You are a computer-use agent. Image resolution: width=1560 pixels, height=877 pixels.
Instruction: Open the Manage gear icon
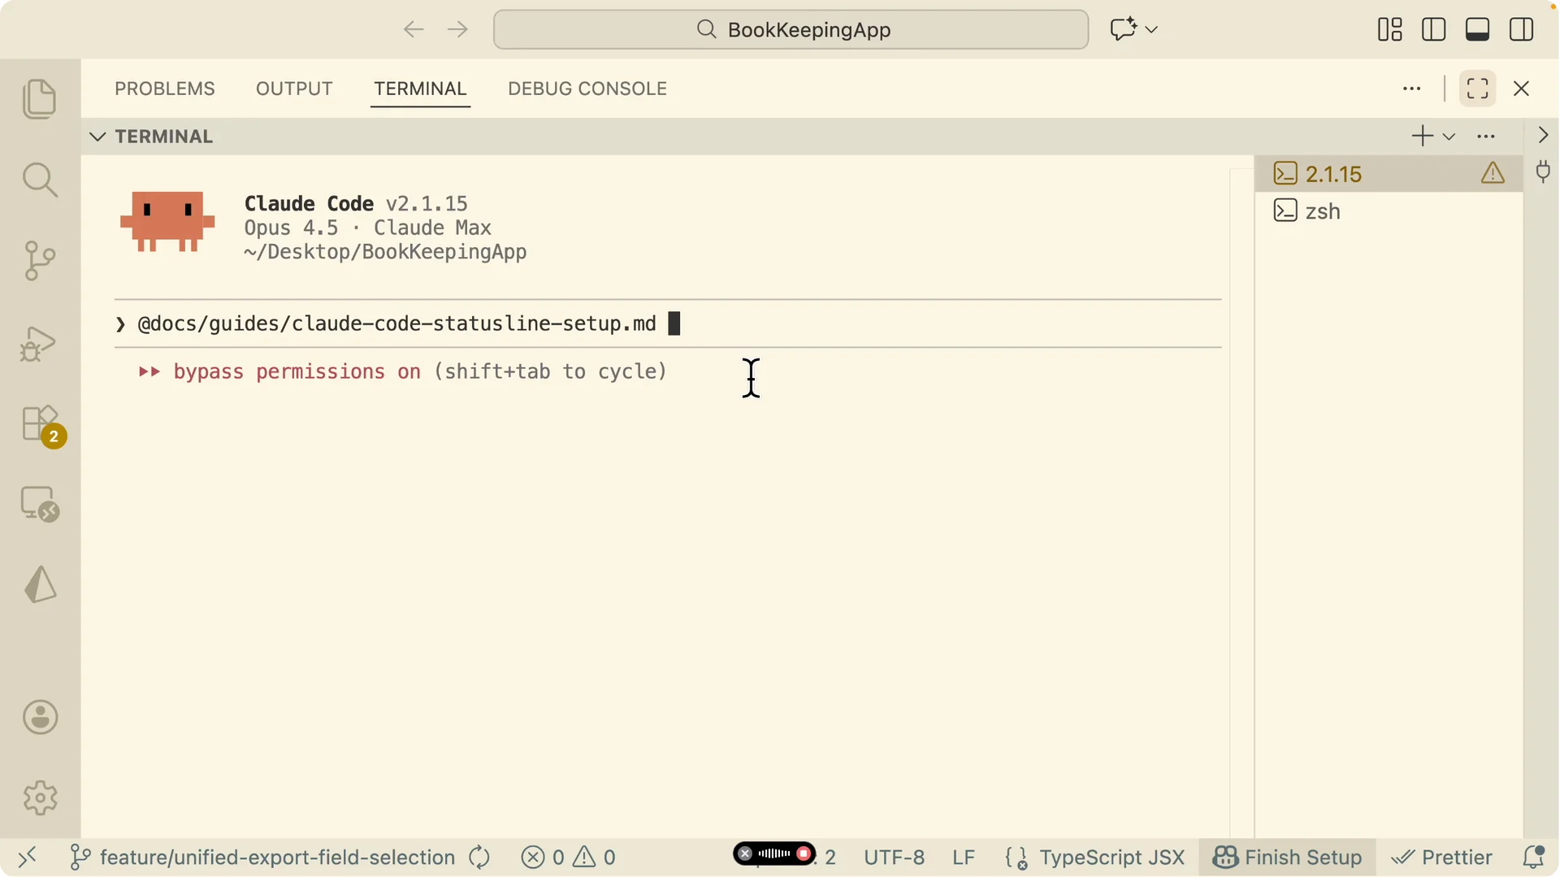[41, 798]
